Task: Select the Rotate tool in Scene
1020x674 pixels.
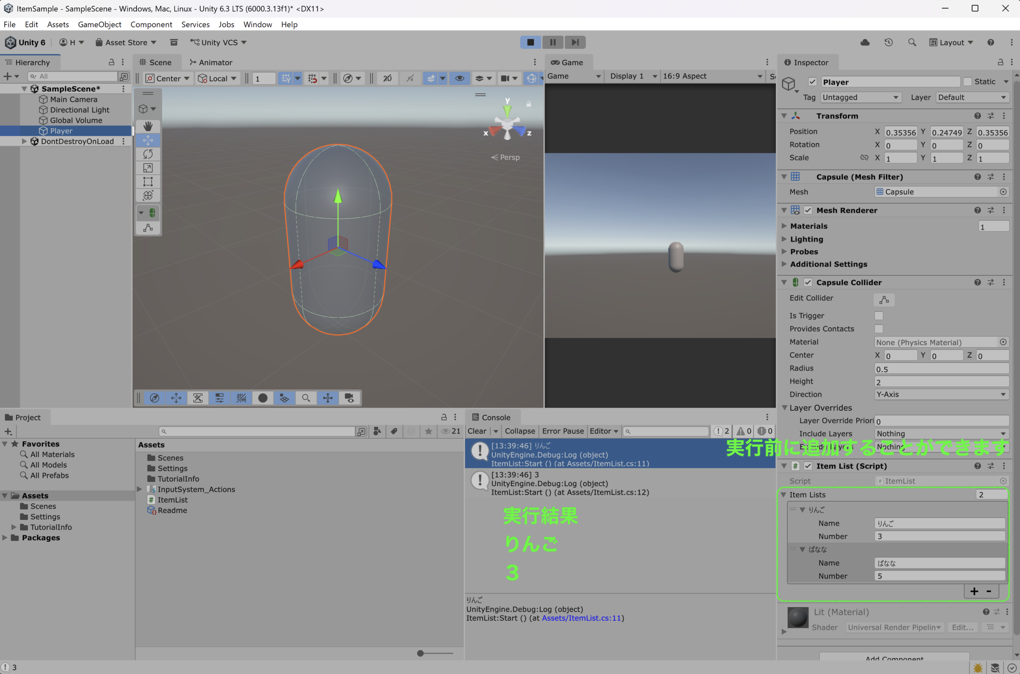Action: [x=148, y=154]
